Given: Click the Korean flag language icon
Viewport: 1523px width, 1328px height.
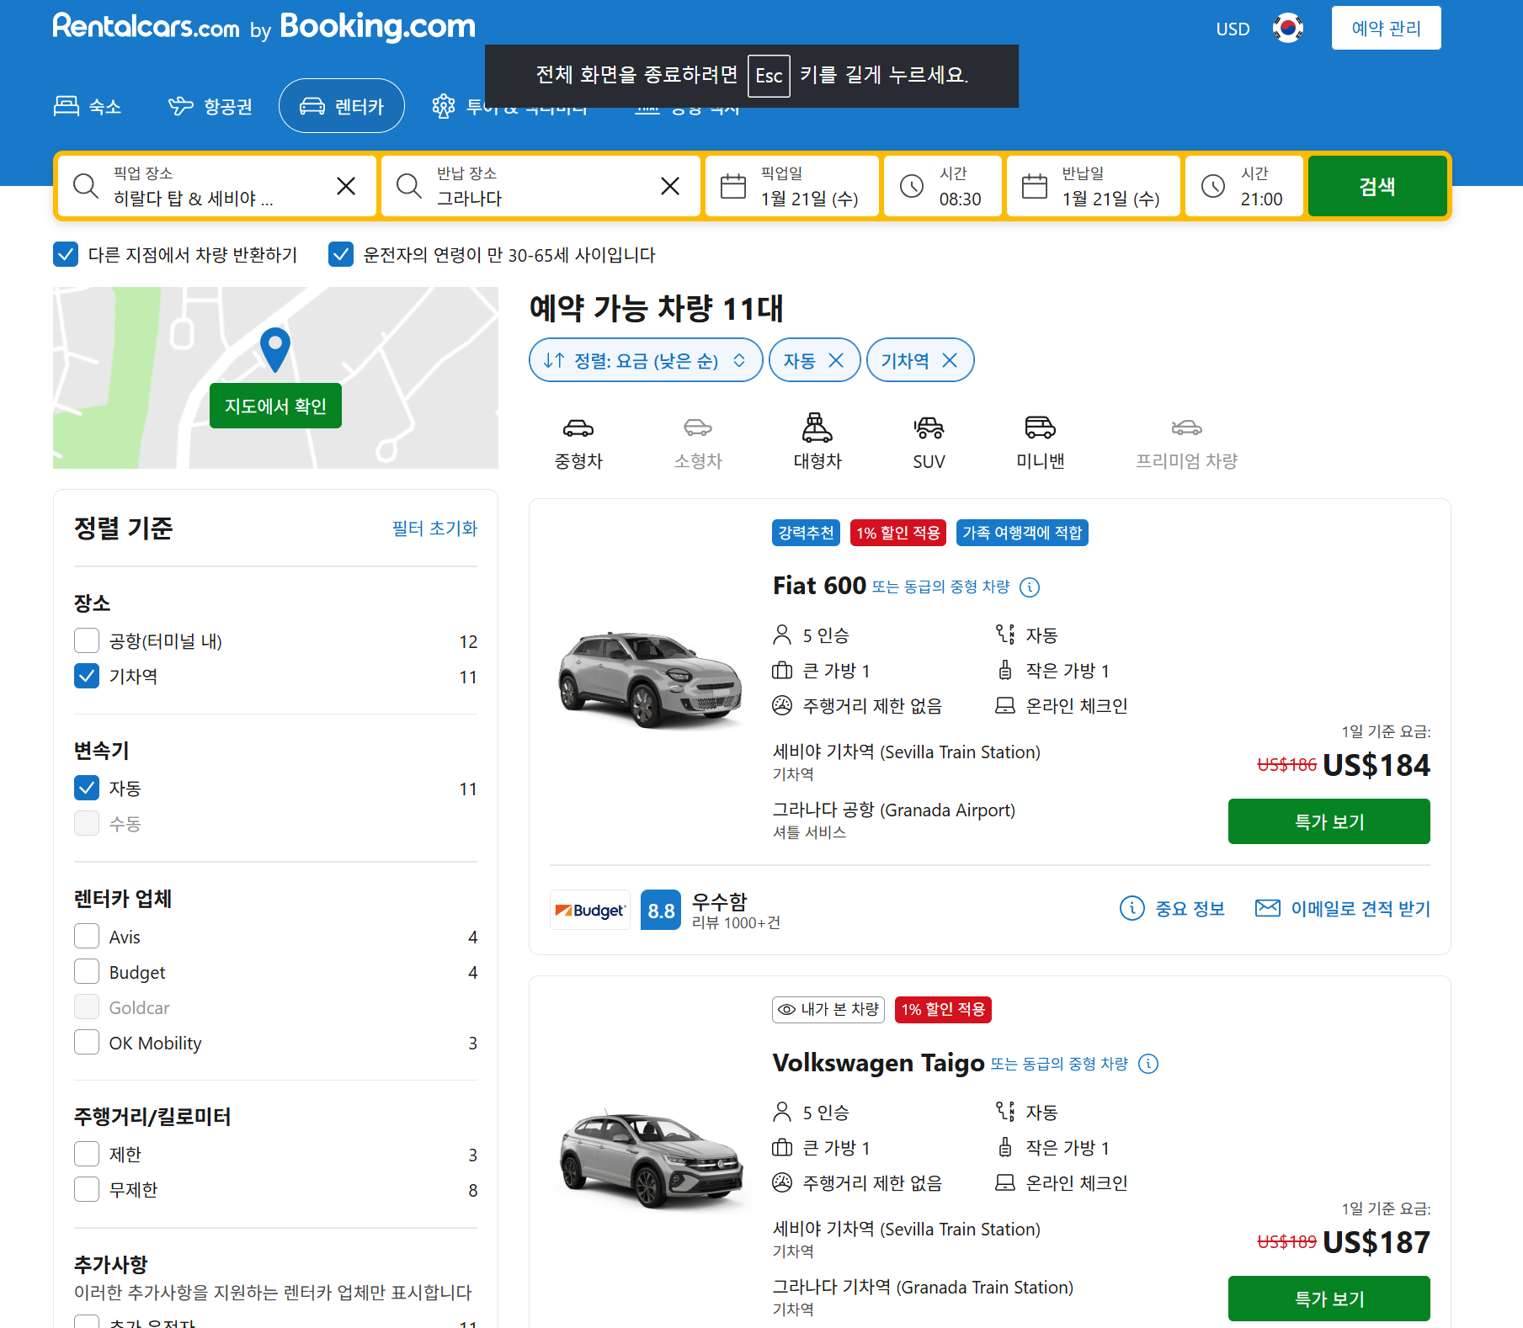Looking at the screenshot, I should pyautogui.click(x=1287, y=29).
